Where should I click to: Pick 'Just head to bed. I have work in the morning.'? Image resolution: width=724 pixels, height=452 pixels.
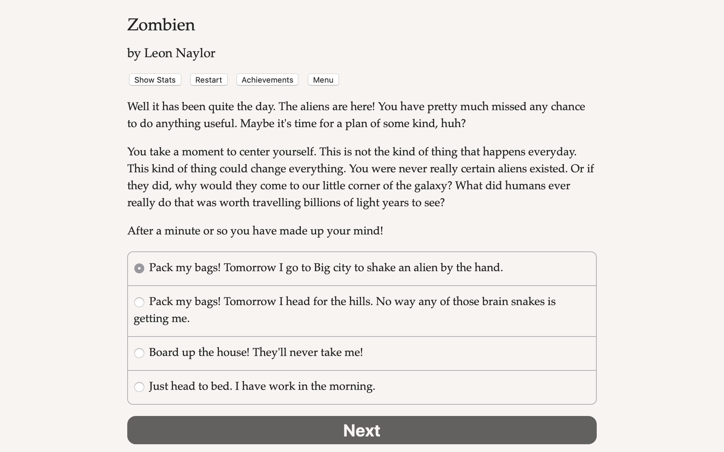pyautogui.click(x=262, y=387)
